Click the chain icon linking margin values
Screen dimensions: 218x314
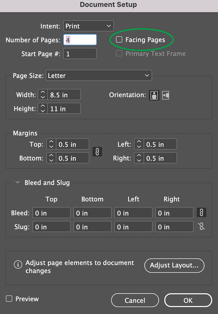tap(97, 151)
